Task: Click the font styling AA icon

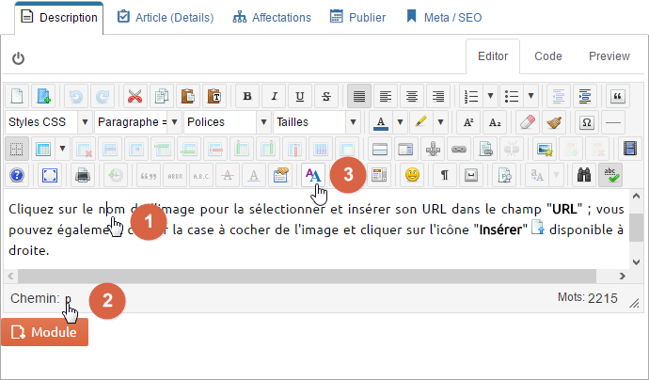Action: pyautogui.click(x=313, y=175)
